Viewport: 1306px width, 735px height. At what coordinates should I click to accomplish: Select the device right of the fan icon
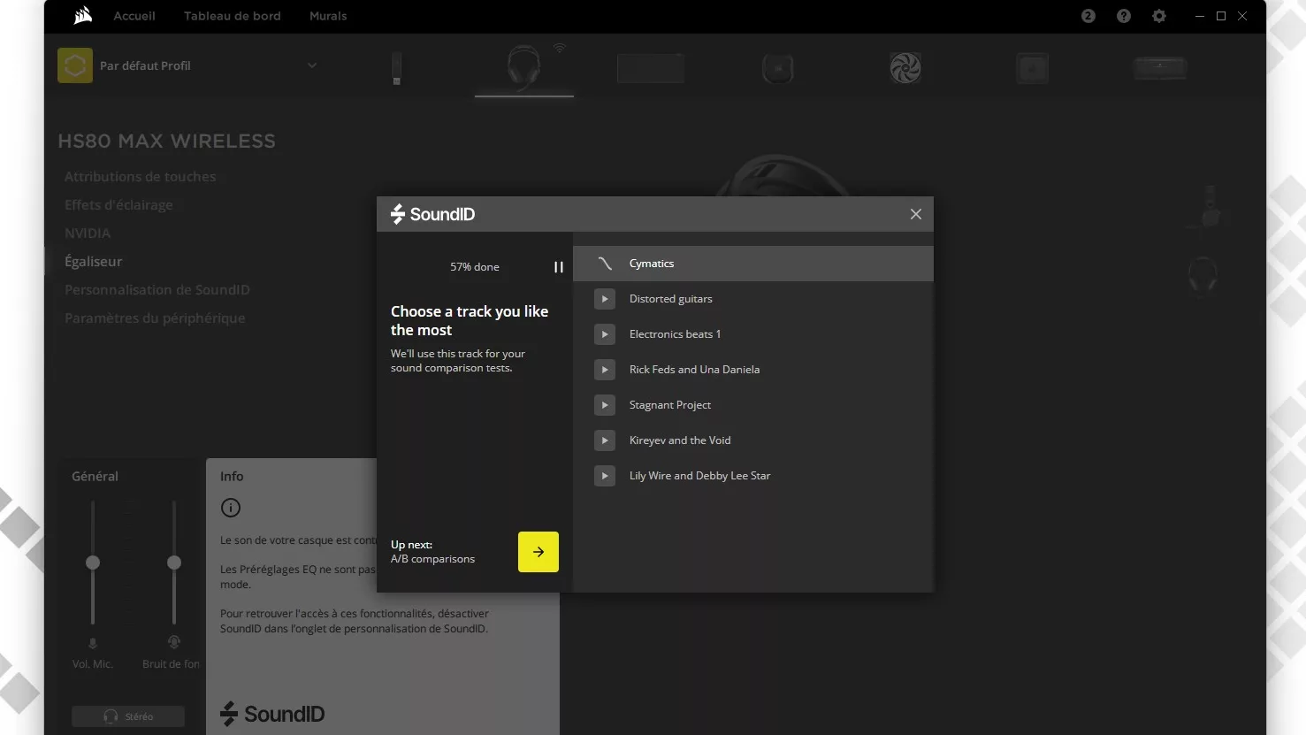point(1033,68)
